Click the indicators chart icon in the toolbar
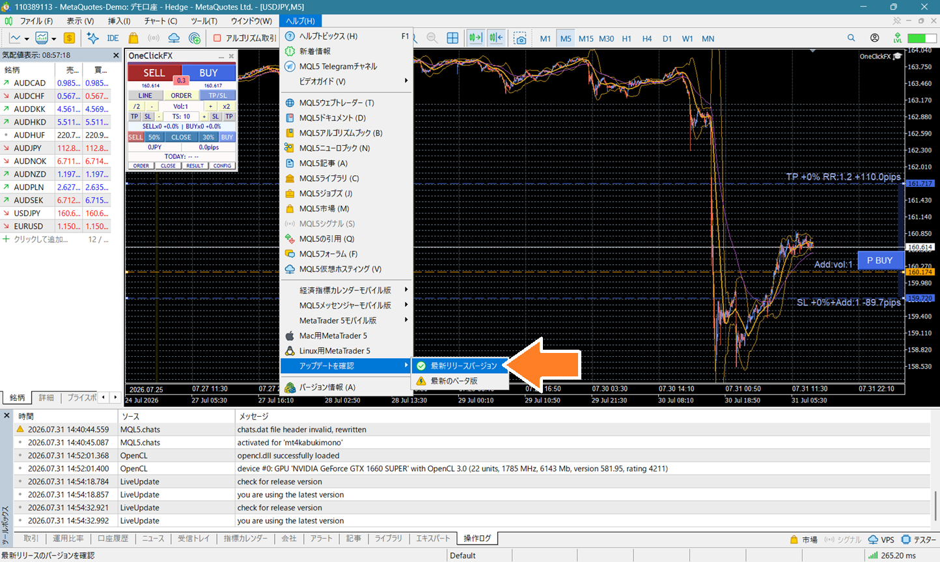The width and height of the screenshot is (940, 562). (42, 38)
